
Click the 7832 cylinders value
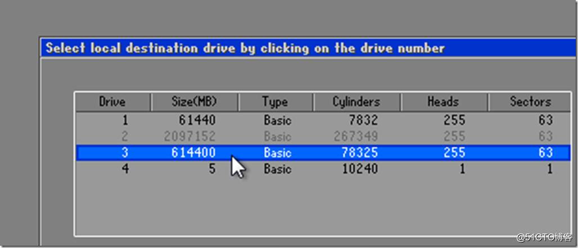click(363, 120)
